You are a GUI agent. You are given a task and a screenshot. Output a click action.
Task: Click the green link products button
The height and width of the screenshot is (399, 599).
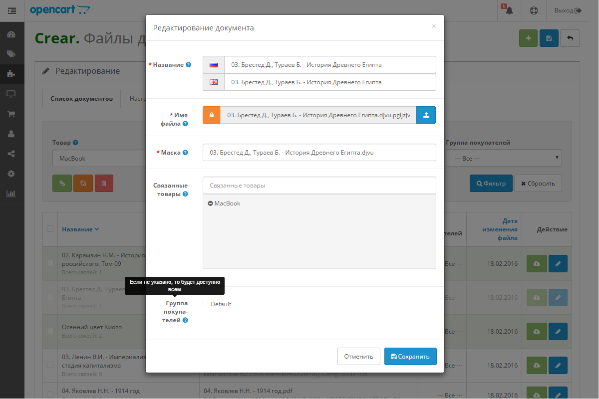62,183
